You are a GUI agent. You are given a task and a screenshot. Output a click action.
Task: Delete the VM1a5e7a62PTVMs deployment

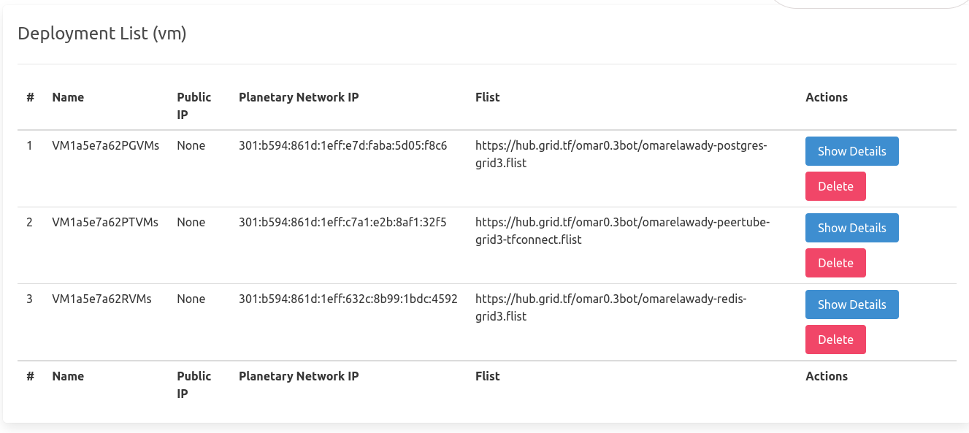pos(835,263)
